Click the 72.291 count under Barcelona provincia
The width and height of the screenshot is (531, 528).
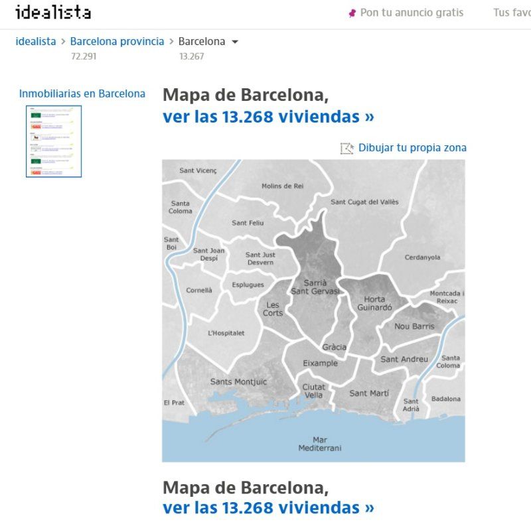click(x=84, y=56)
